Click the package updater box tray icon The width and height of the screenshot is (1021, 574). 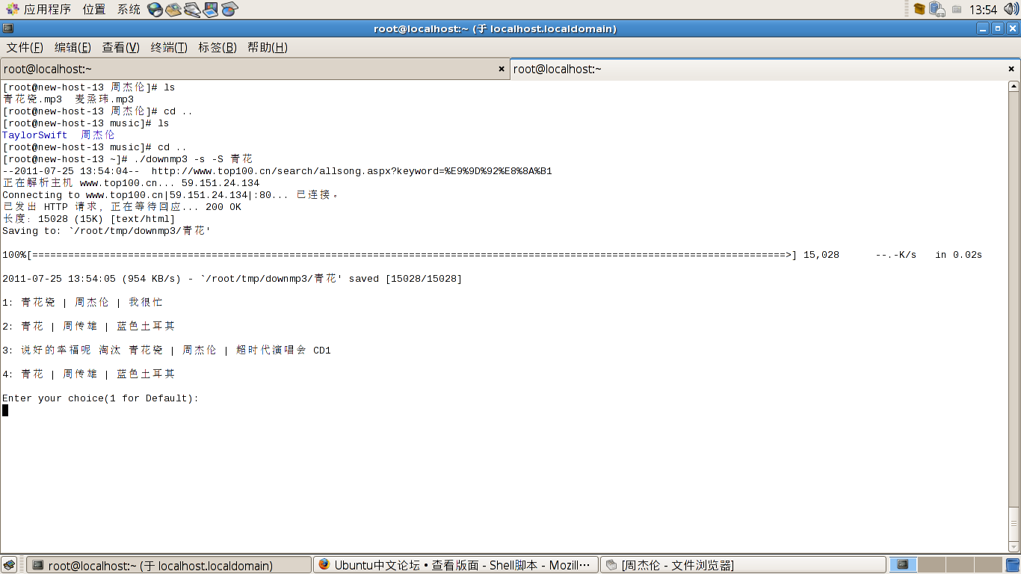[x=919, y=9]
